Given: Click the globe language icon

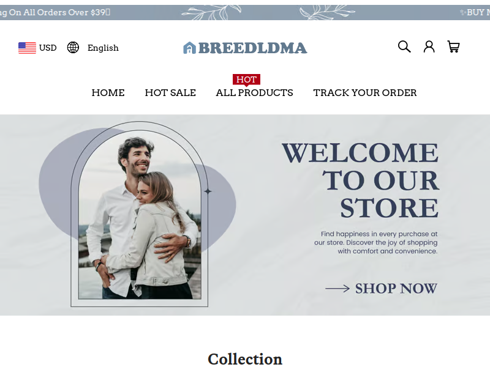Looking at the screenshot, I should (73, 48).
